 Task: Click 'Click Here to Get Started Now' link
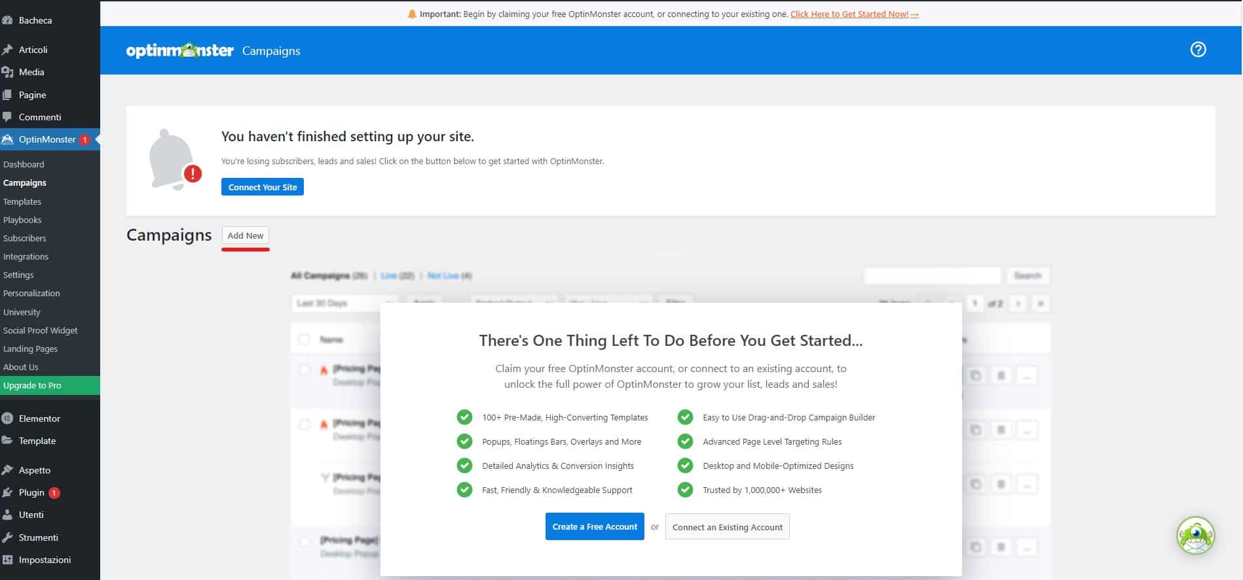855,14
